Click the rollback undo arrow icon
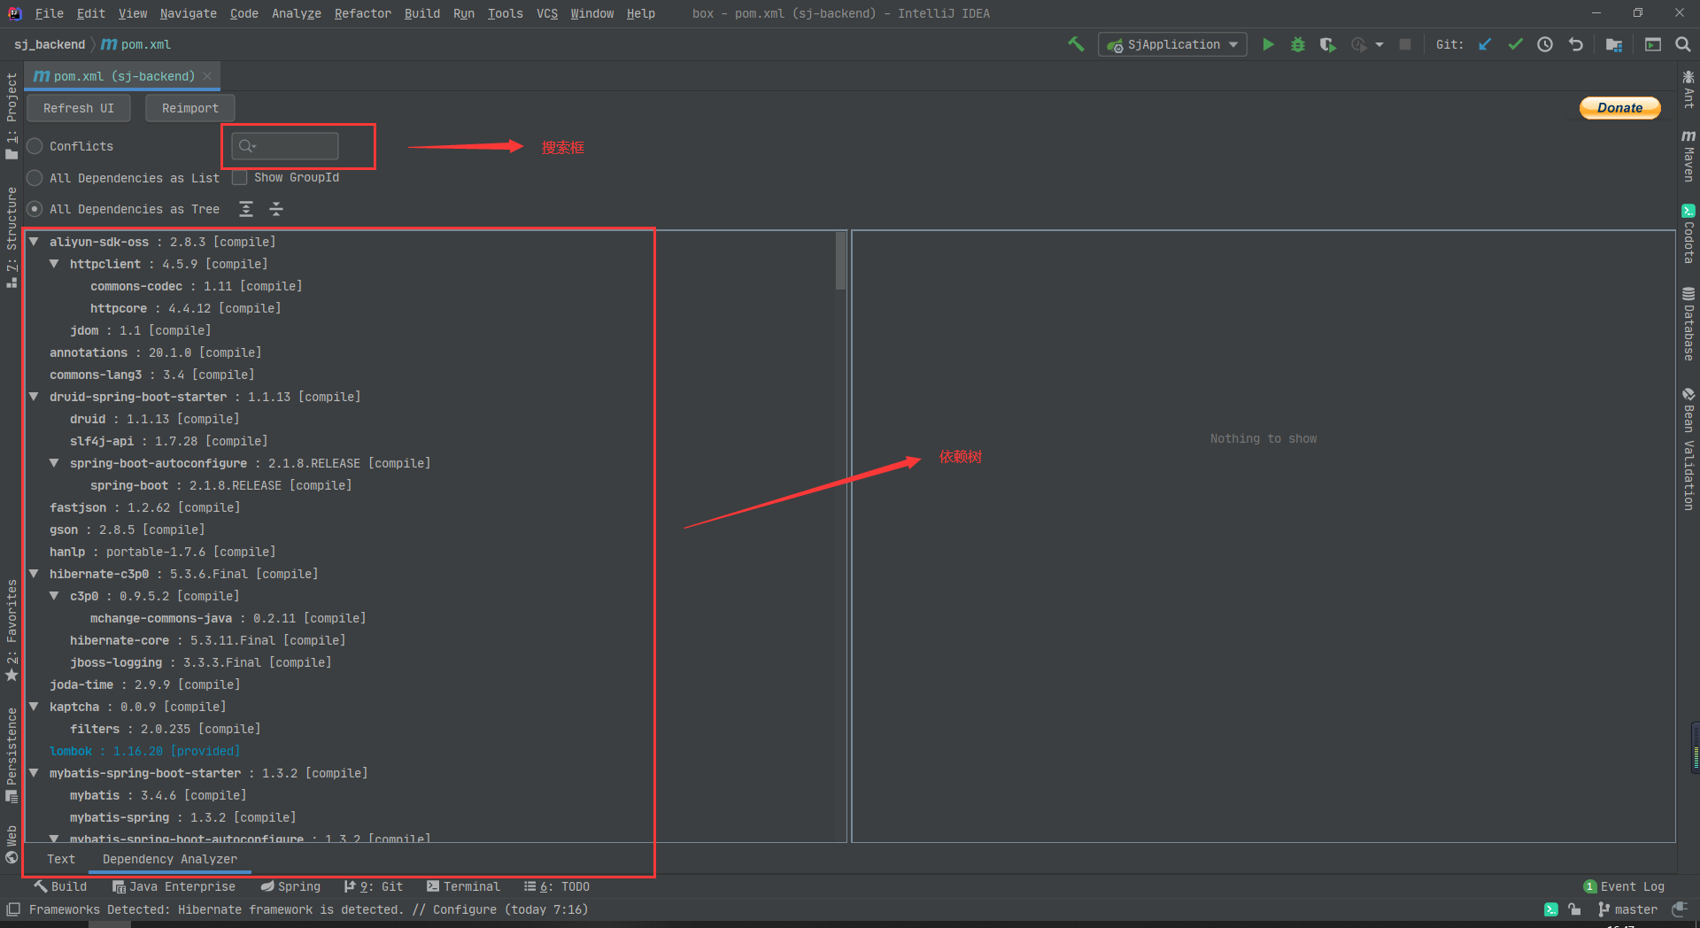The height and width of the screenshot is (928, 1700). [1575, 44]
